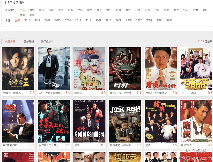Open the 賭俠 God of Gamblers II poster

point(161,121)
